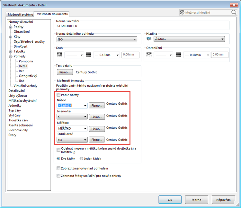
Task: Switch to Vlastnosti dokumentu tab
Action: coord(52,14)
